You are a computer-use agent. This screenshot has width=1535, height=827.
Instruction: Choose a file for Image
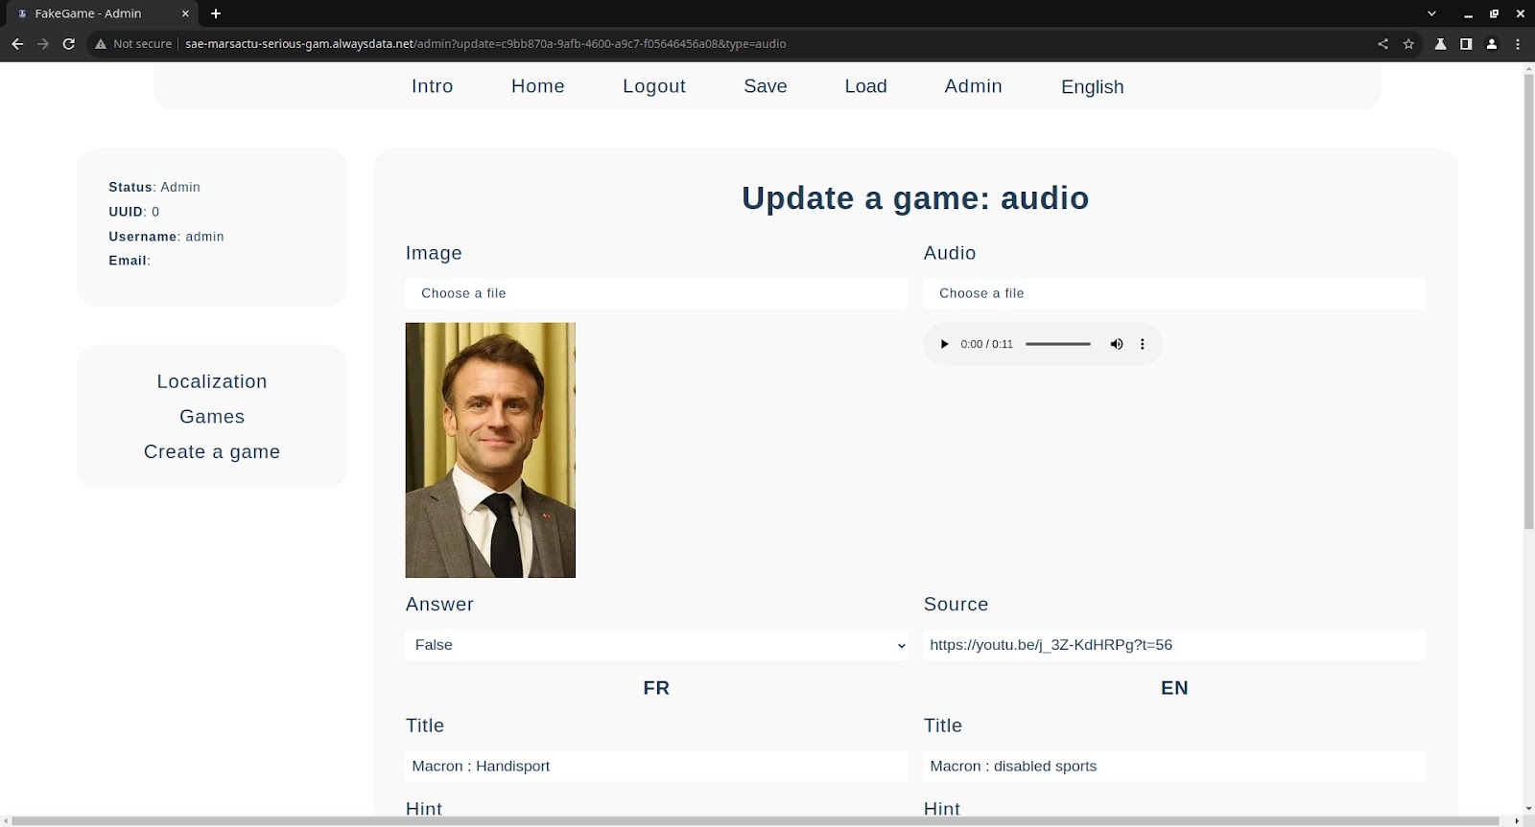click(656, 293)
